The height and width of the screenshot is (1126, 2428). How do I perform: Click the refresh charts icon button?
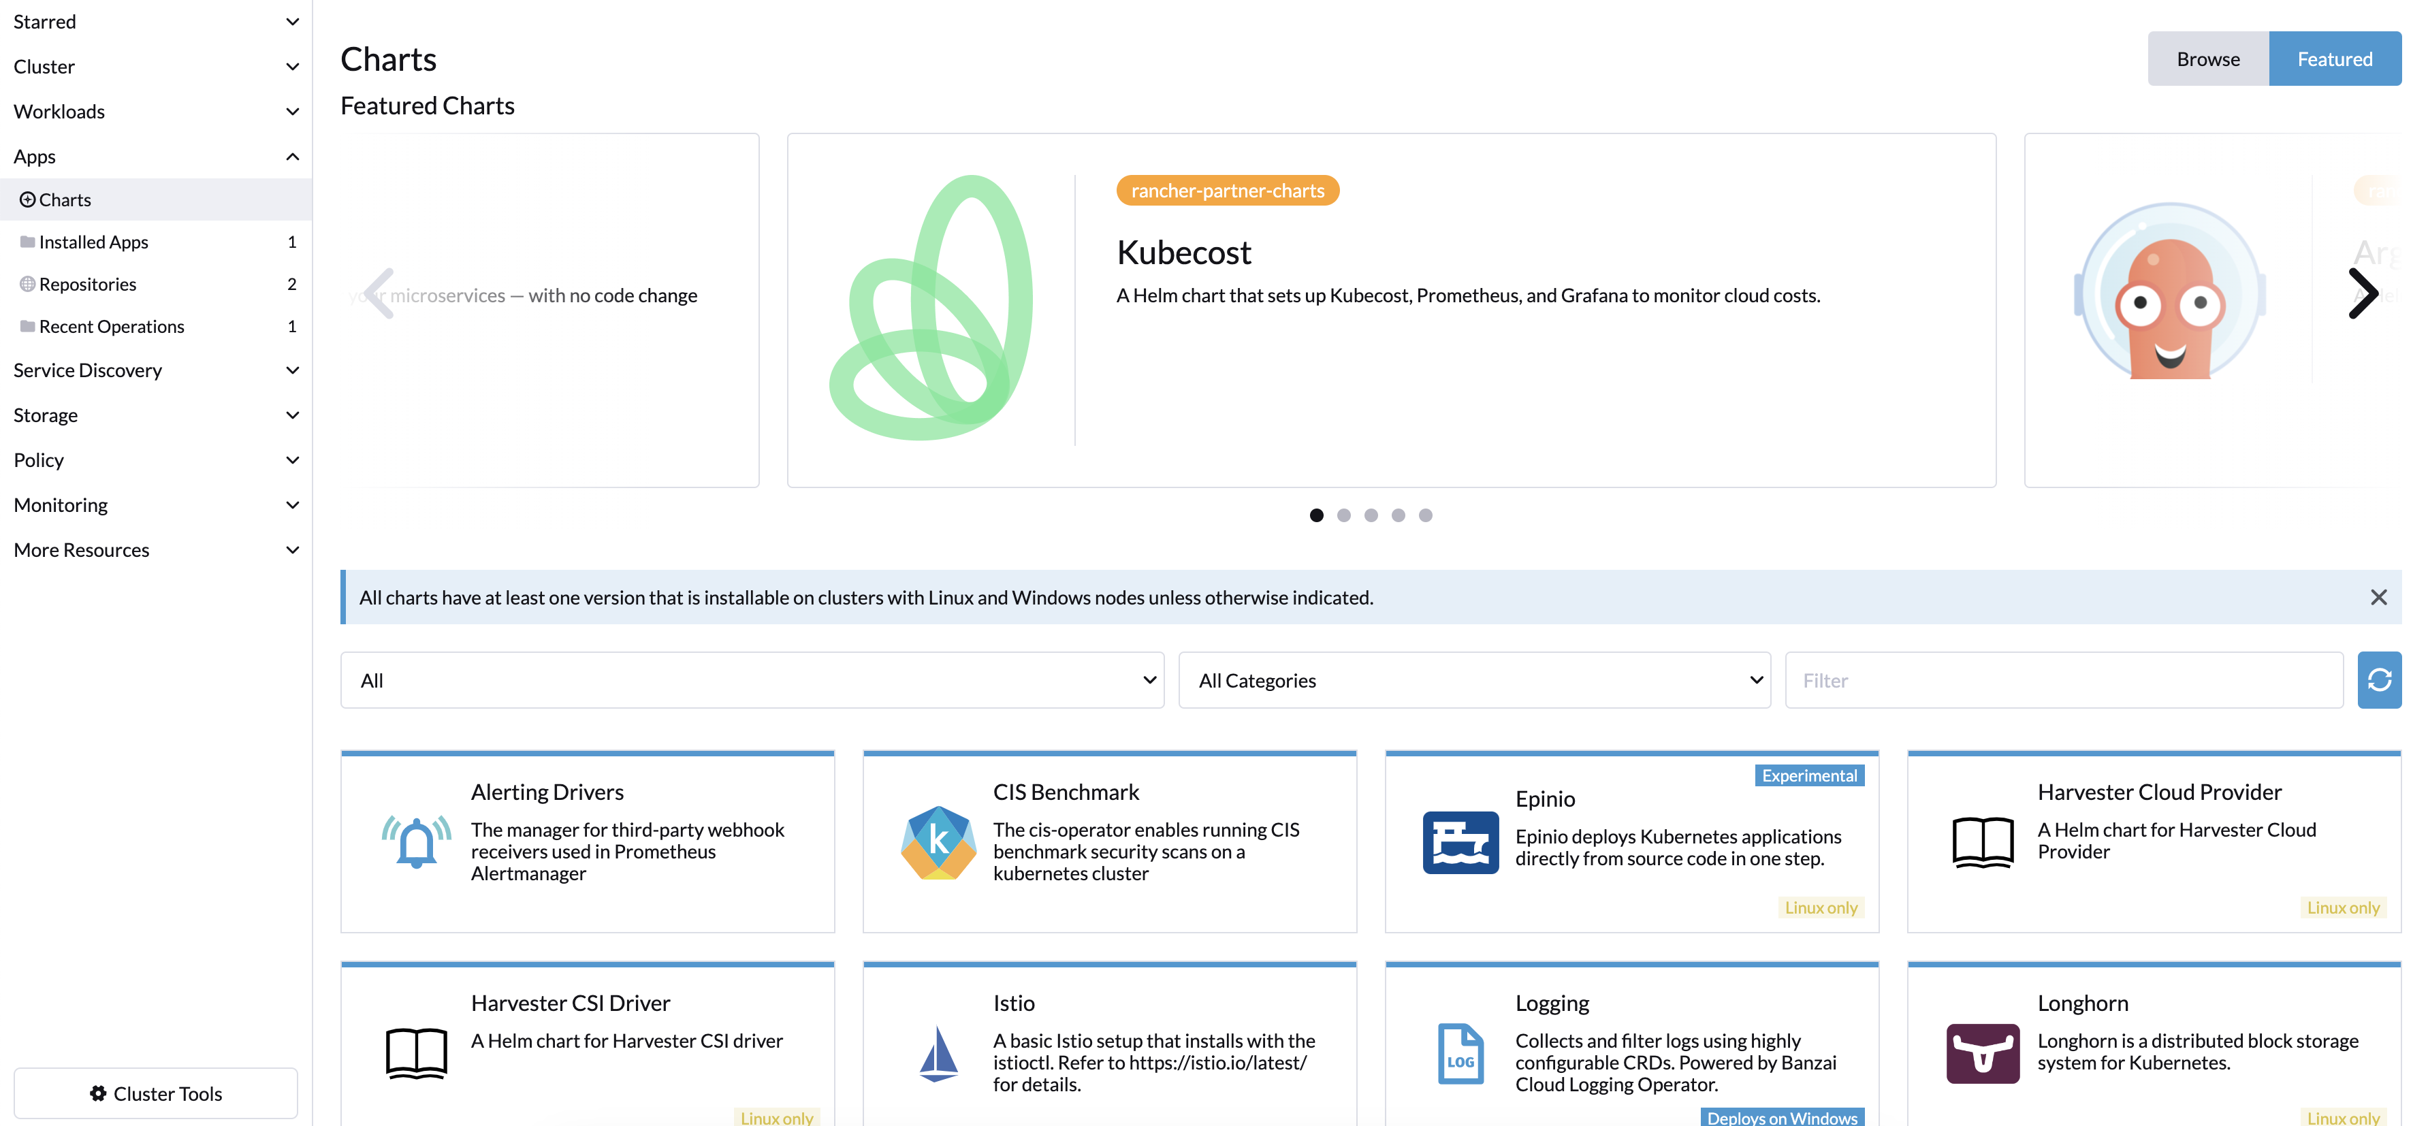point(2378,679)
